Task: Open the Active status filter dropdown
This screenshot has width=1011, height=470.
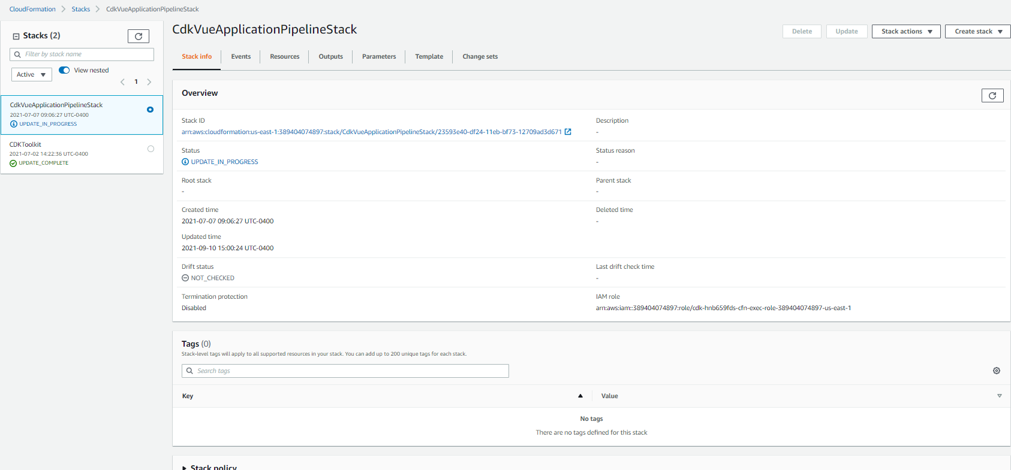Action: (32, 75)
